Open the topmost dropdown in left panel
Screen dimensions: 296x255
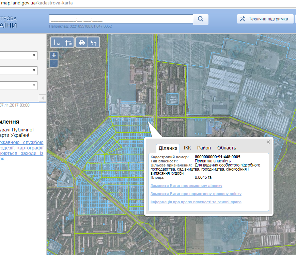(x=18, y=55)
